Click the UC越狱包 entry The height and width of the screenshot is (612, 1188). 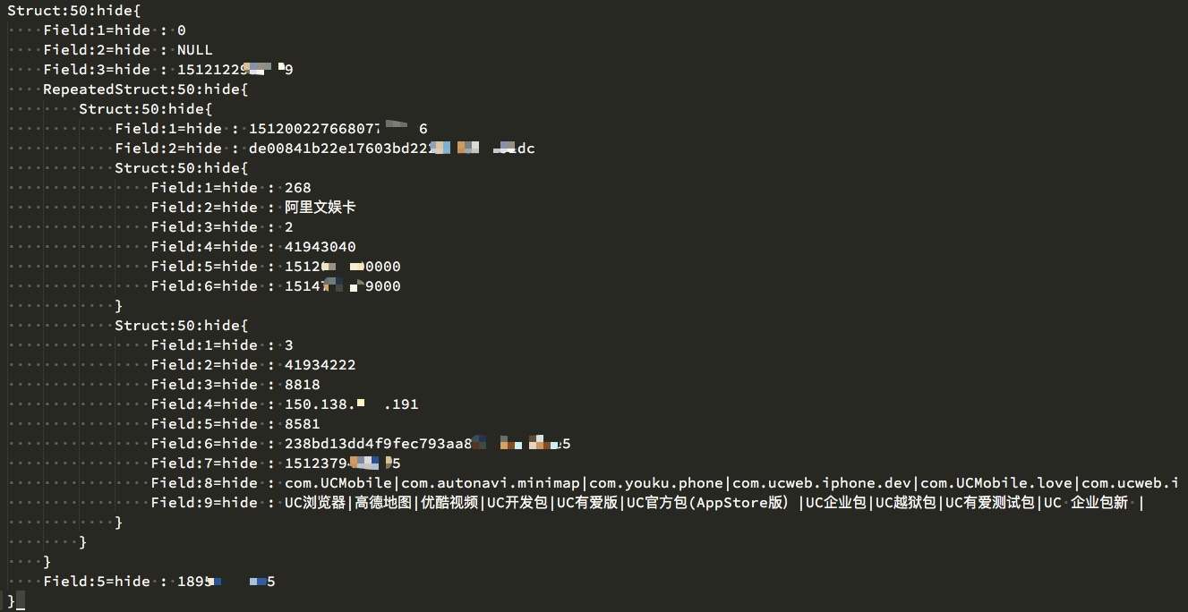pyautogui.click(x=904, y=503)
